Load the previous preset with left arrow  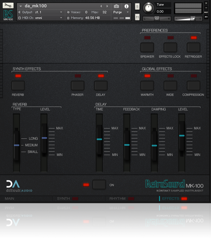click(x=101, y=6)
